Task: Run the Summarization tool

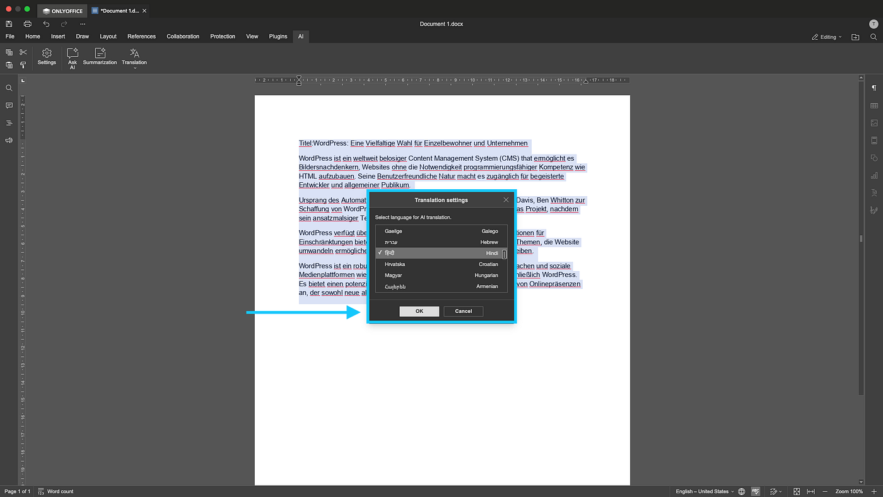Action: click(x=100, y=57)
